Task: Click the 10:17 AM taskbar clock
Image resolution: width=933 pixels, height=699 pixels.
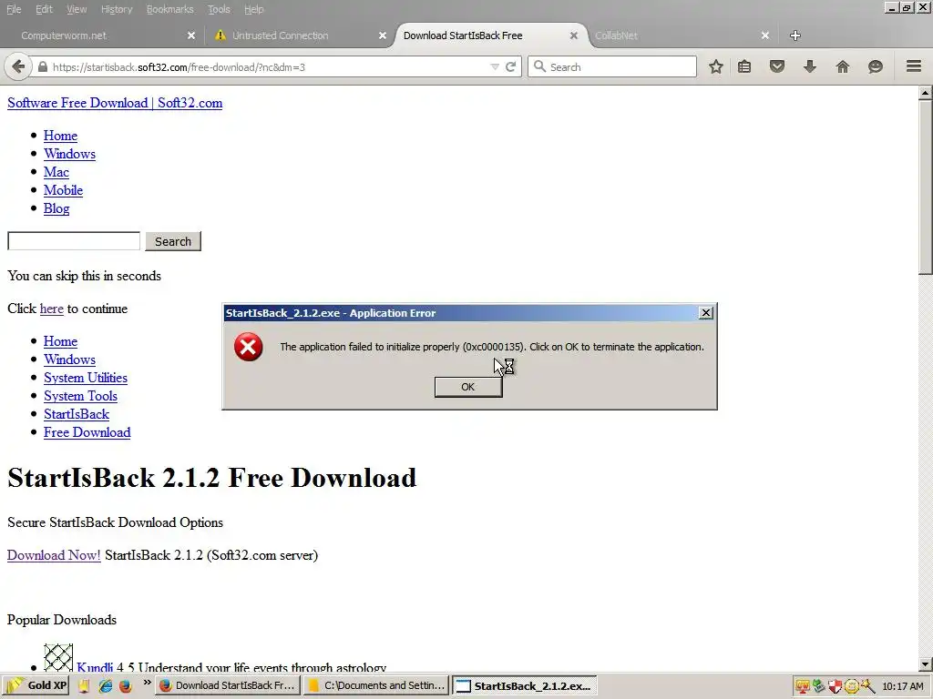Action: (903, 686)
